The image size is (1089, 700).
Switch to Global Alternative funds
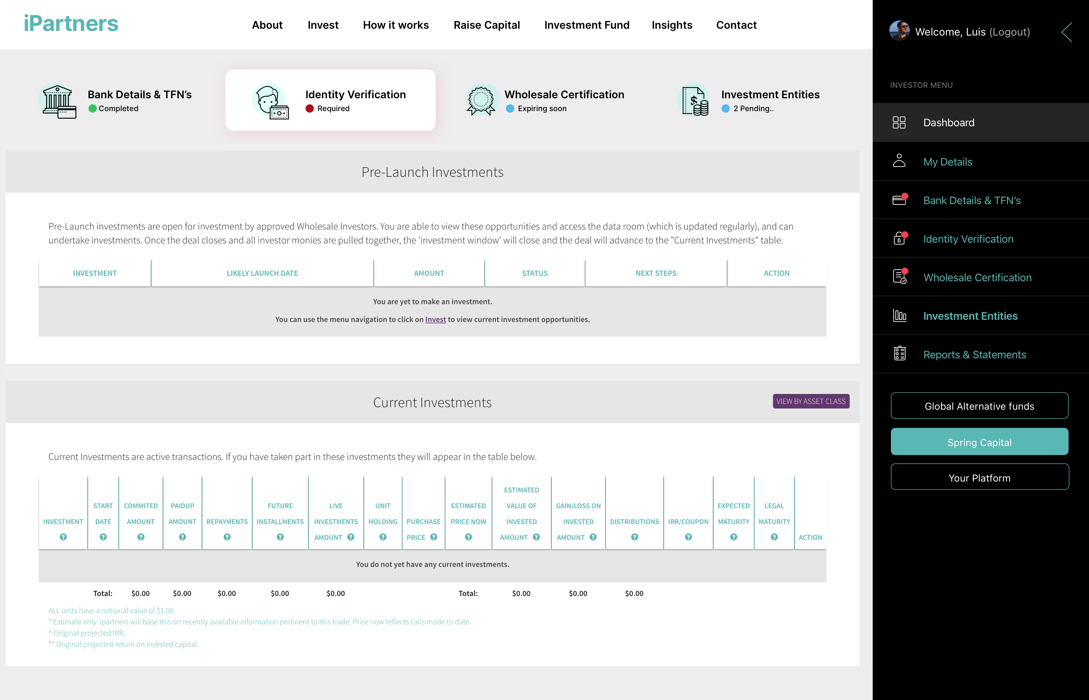pyautogui.click(x=979, y=406)
